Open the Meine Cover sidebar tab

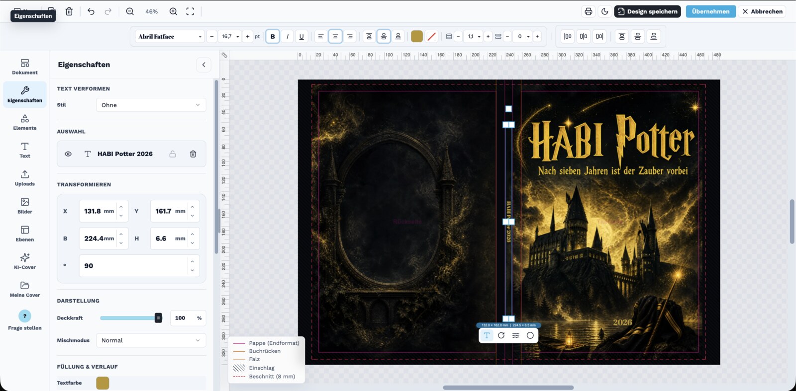pyautogui.click(x=25, y=289)
